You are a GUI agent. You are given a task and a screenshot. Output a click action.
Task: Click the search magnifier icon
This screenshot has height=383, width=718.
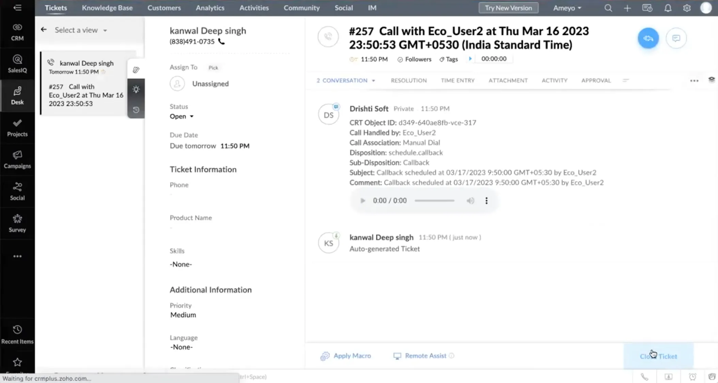pyautogui.click(x=608, y=8)
